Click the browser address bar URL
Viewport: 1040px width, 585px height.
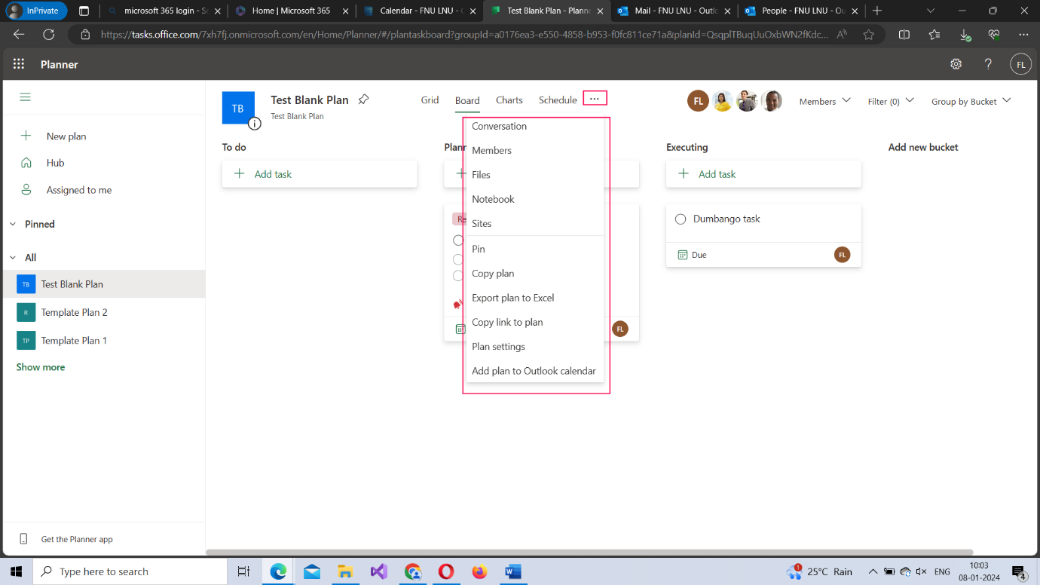tap(463, 35)
